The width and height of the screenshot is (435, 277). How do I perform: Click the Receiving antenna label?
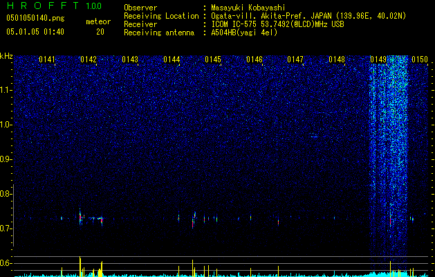pyautogui.click(x=159, y=33)
